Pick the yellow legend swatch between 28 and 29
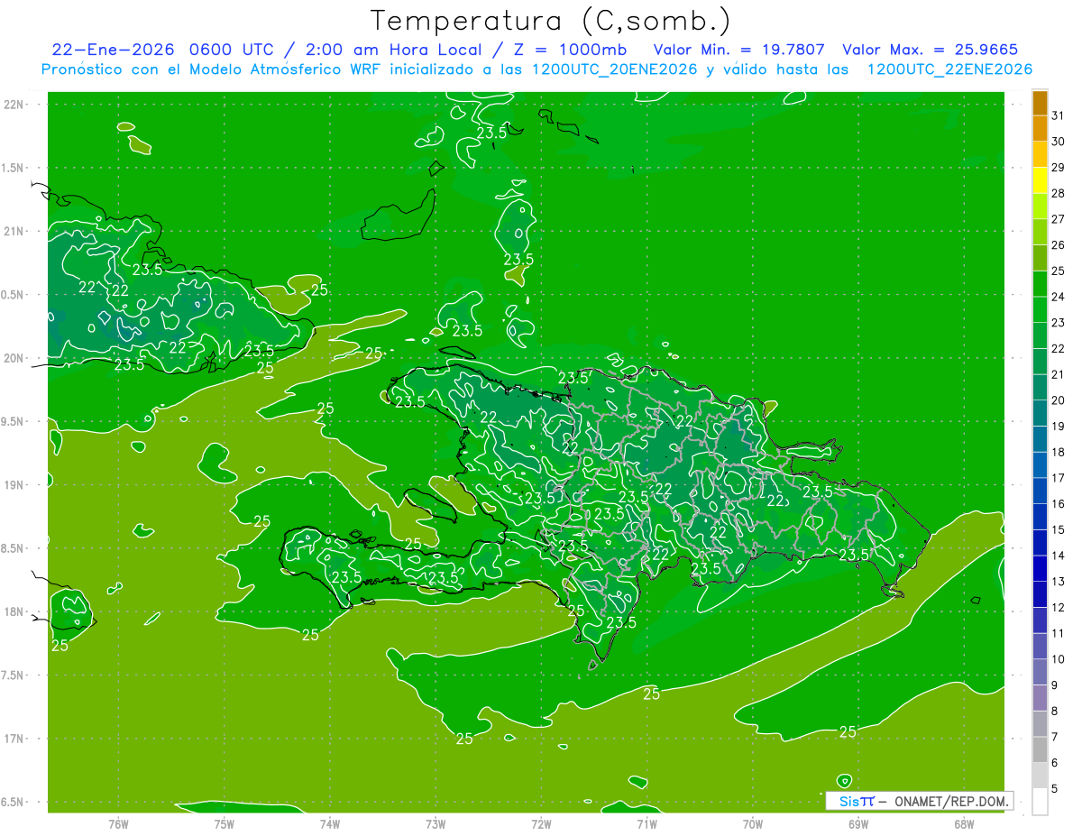The image size is (1082, 836). click(x=1040, y=180)
